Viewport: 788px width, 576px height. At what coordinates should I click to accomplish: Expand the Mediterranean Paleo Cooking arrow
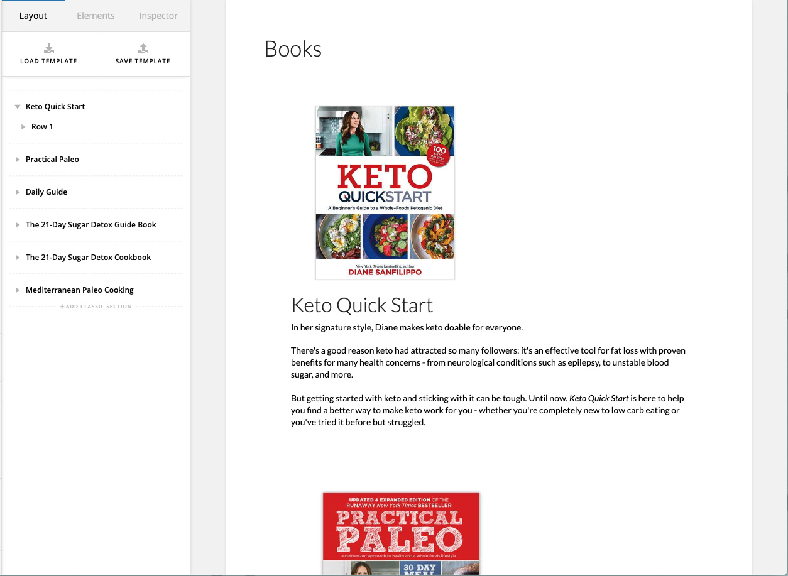[x=18, y=290]
